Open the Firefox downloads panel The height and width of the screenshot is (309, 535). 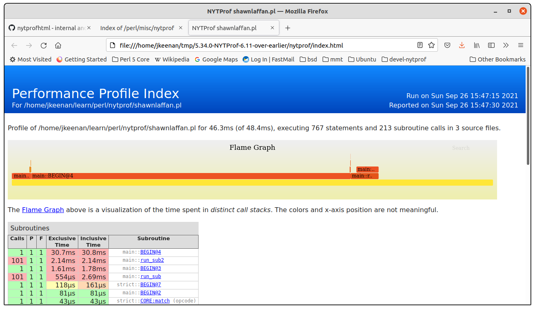[462, 45]
